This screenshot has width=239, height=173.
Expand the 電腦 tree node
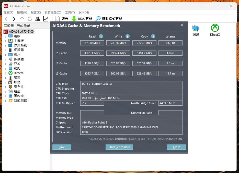coord(5,36)
